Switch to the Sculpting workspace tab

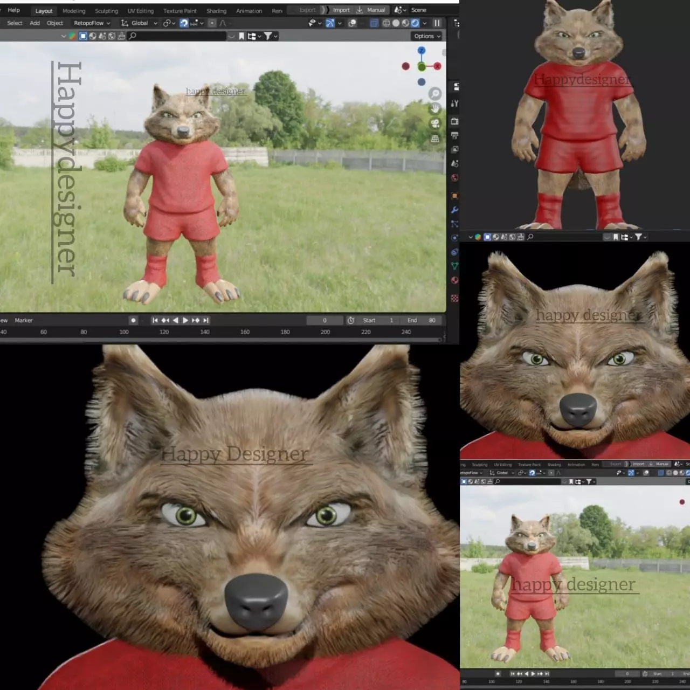click(x=106, y=11)
